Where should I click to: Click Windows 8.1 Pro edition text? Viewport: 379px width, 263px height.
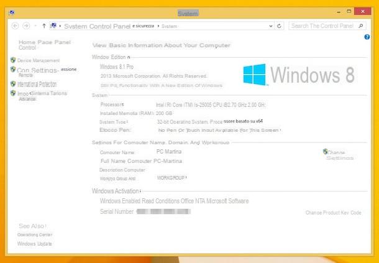tap(117, 67)
